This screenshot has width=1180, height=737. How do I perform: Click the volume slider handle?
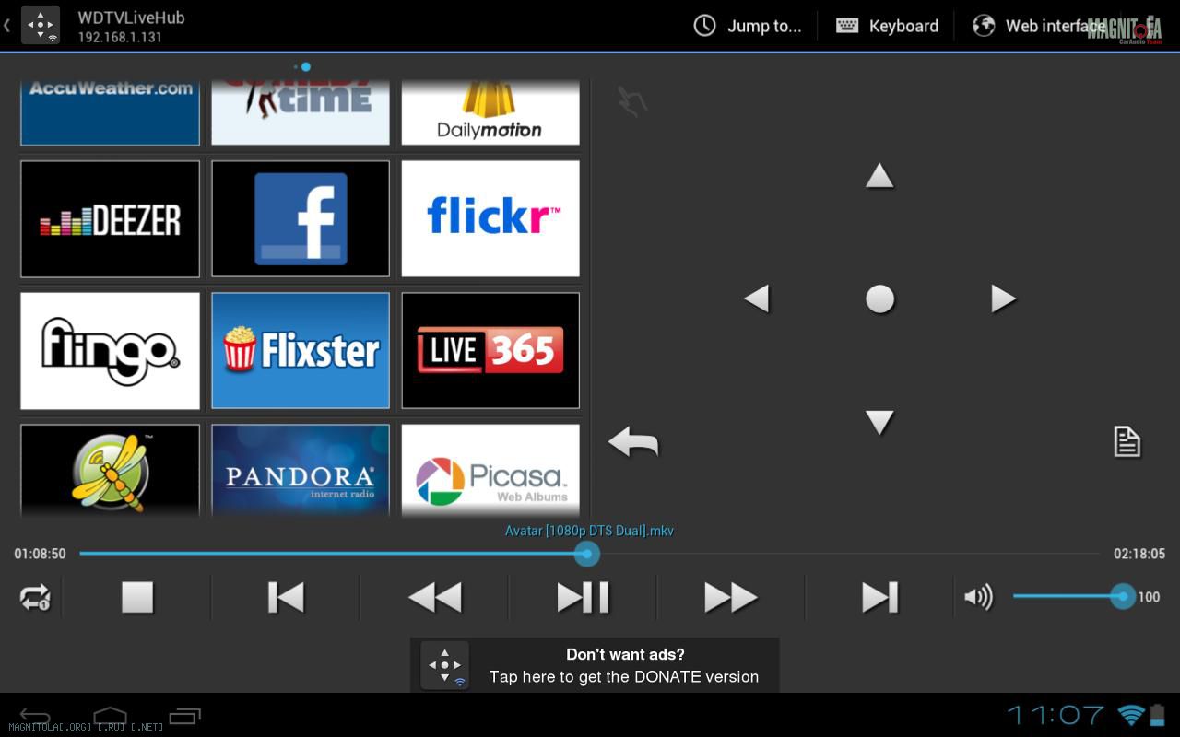point(1122,596)
